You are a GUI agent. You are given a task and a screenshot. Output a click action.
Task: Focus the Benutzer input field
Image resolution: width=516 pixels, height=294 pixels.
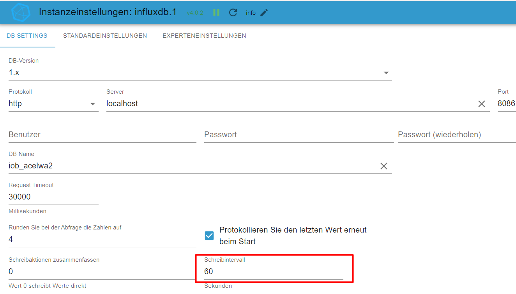tap(102, 135)
